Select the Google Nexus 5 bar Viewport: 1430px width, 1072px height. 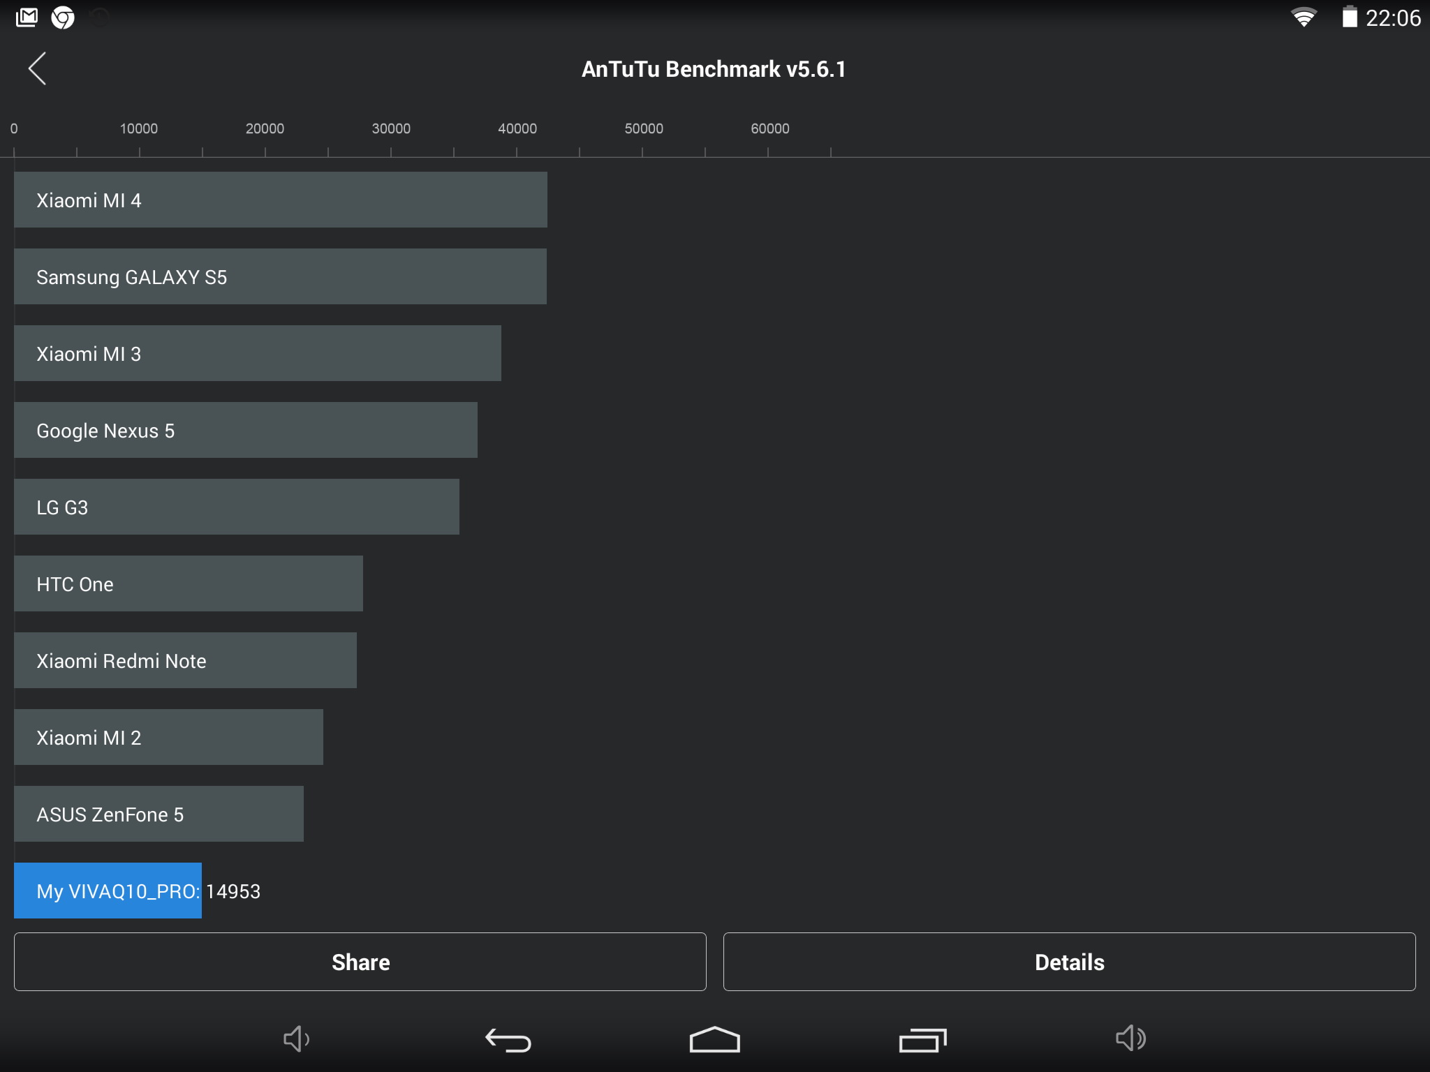(x=246, y=430)
